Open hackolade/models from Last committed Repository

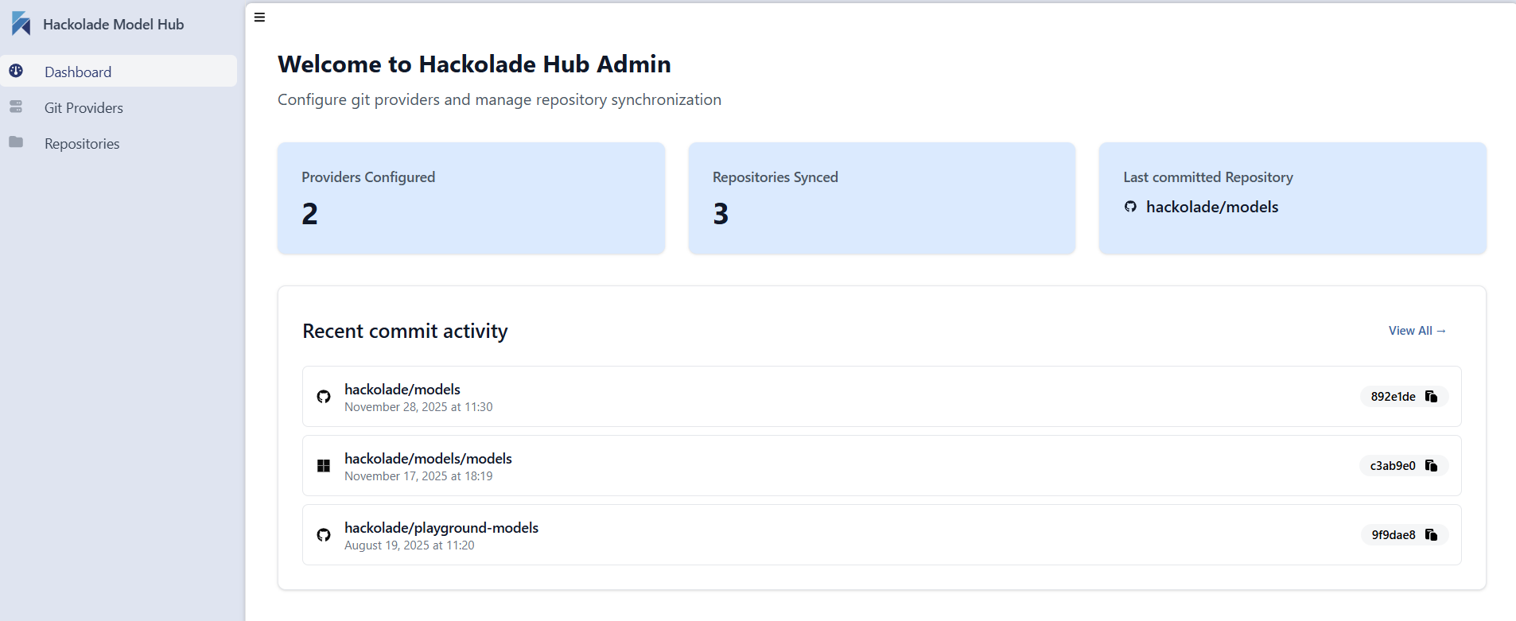tap(1212, 207)
